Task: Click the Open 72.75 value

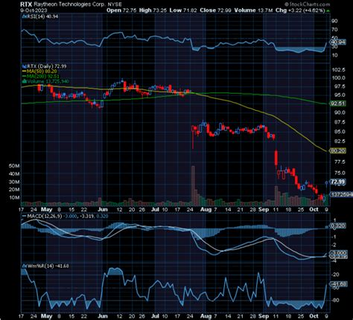Action: pyautogui.click(x=121, y=10)
